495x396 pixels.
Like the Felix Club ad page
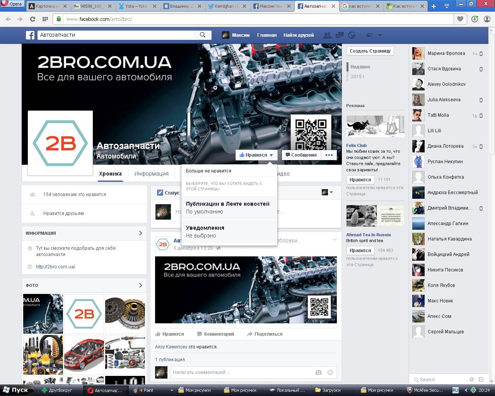click(x=360, y=180)
